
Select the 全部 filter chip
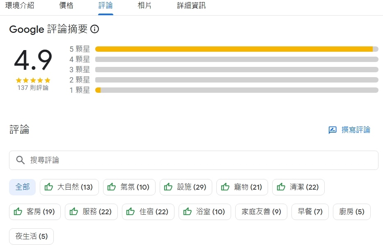pos(23,187)
